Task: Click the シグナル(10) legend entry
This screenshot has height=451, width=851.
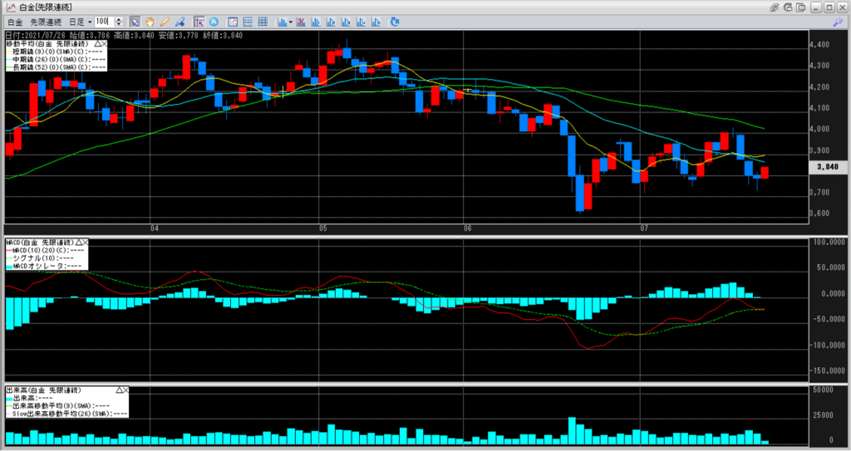Action: tap(40, 258)
